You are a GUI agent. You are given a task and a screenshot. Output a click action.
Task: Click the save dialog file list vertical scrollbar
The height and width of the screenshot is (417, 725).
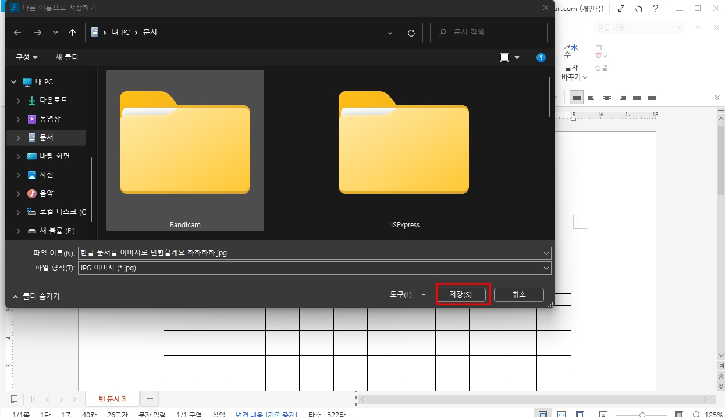550,97
